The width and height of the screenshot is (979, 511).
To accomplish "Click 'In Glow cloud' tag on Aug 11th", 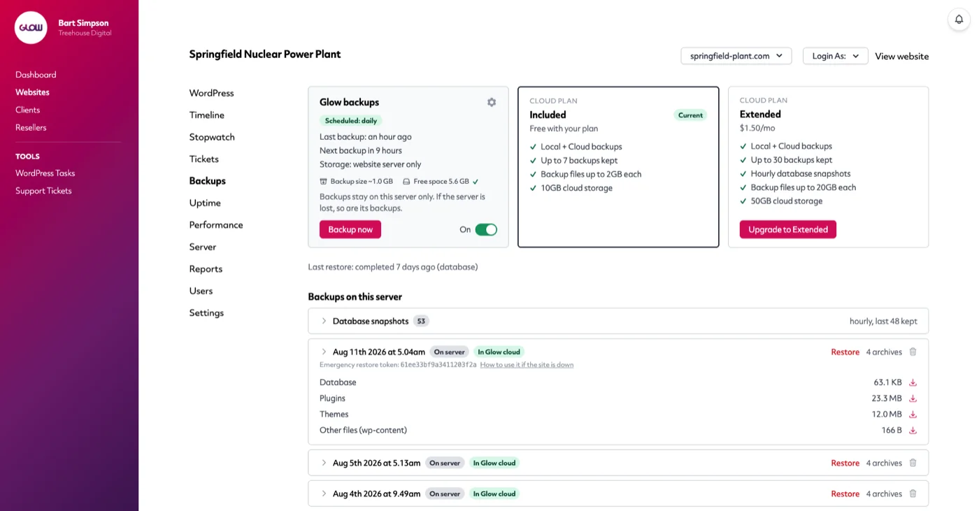I will (x=499, y=352).
